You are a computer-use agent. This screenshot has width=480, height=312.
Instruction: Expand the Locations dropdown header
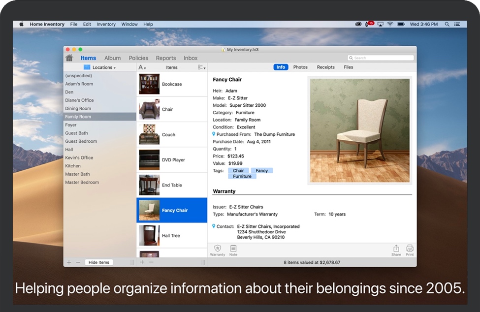pos(104,67)
